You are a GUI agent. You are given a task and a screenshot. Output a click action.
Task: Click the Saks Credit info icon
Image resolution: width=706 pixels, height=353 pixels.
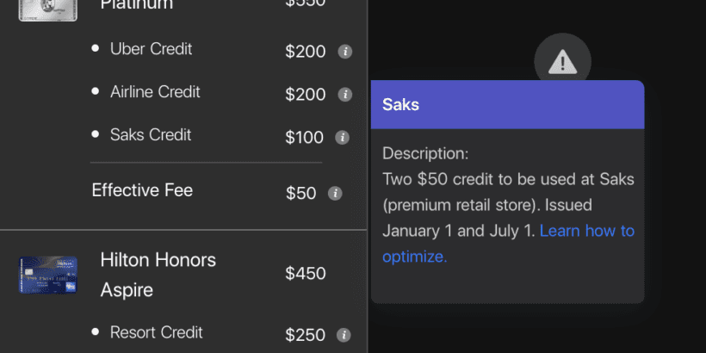(342, 138)
